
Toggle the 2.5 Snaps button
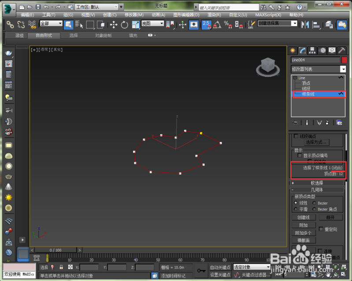pyautogui.click(x=206, y=25)
